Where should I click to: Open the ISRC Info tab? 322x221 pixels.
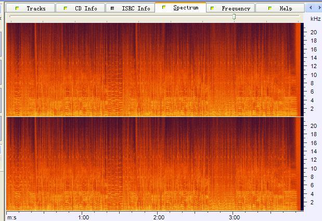point(130,8)
